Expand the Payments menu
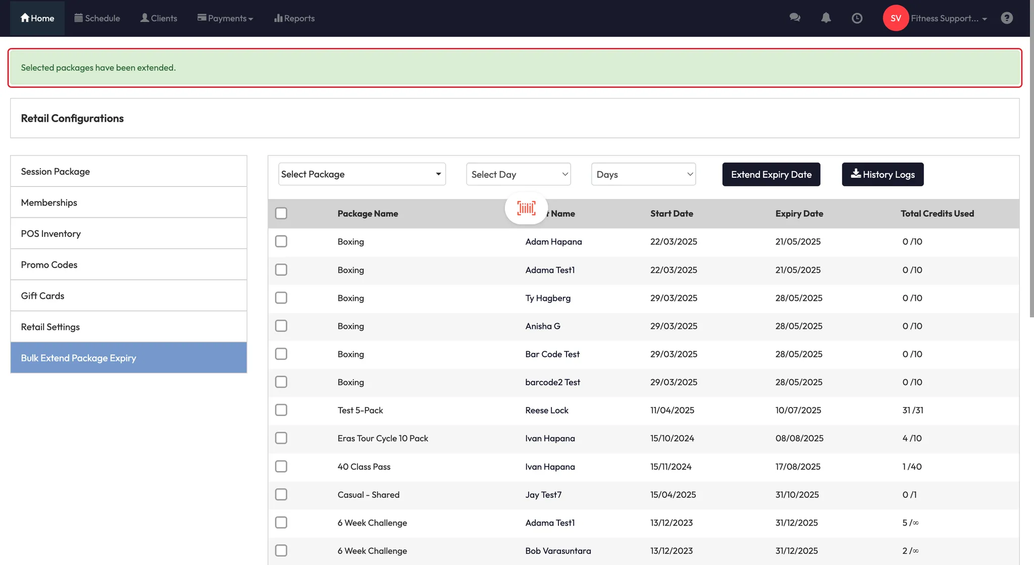 [225, 18]
